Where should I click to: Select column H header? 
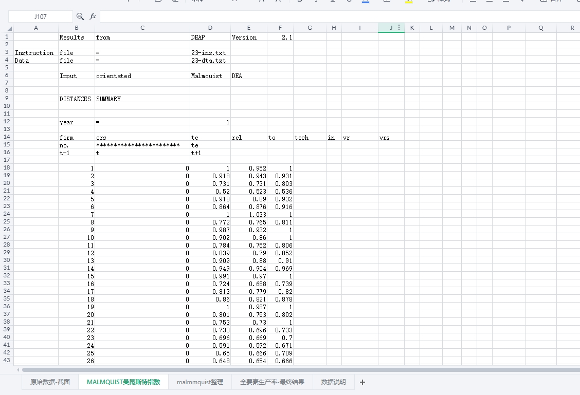click(x=334, y=28)
